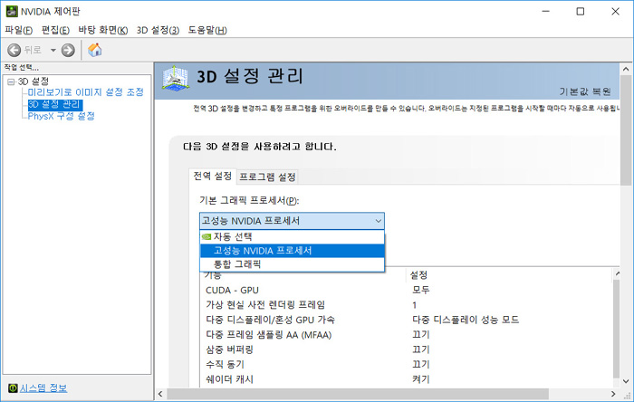Close the NVIDIA 제어판 window
The height and width of the screenshot is (402, 634).
pyautogui.click(x=615, y=11)
